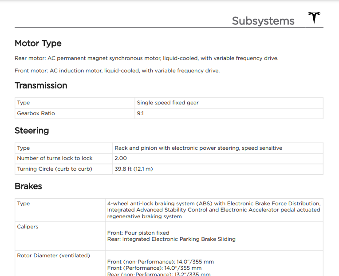Click the Tesla logo icon

[314, 18]
